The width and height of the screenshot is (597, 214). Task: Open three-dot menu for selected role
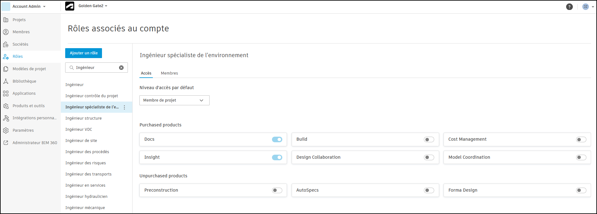point(124,107)
